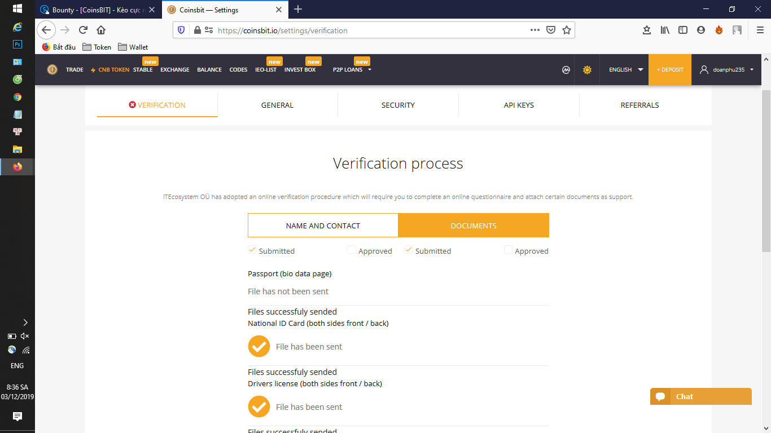The width and height of the screenshot is (771, 433).
Task: Toggle Approved checkbox under DOCUMENTS
Action: pos(508,250)
